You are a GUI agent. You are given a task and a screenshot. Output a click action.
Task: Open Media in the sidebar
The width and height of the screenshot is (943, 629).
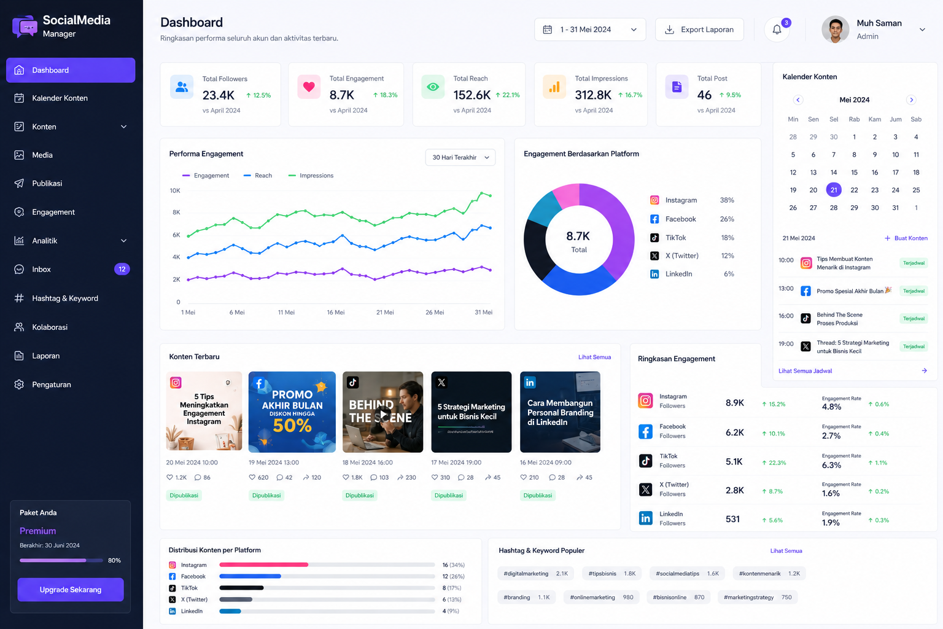click(71, 155)
